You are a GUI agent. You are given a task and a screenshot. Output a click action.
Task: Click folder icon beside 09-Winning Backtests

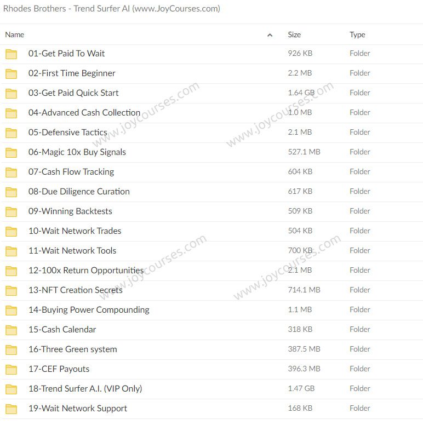[x=11, y=212]
